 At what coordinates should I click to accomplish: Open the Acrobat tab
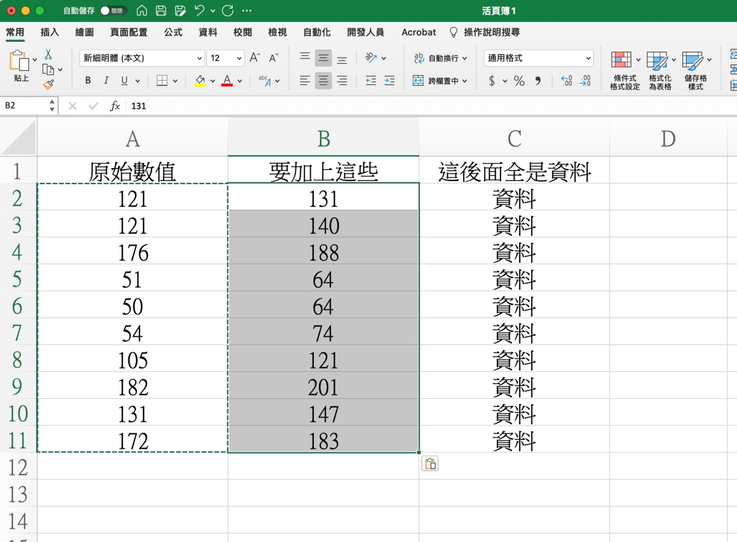pos(419,32)
